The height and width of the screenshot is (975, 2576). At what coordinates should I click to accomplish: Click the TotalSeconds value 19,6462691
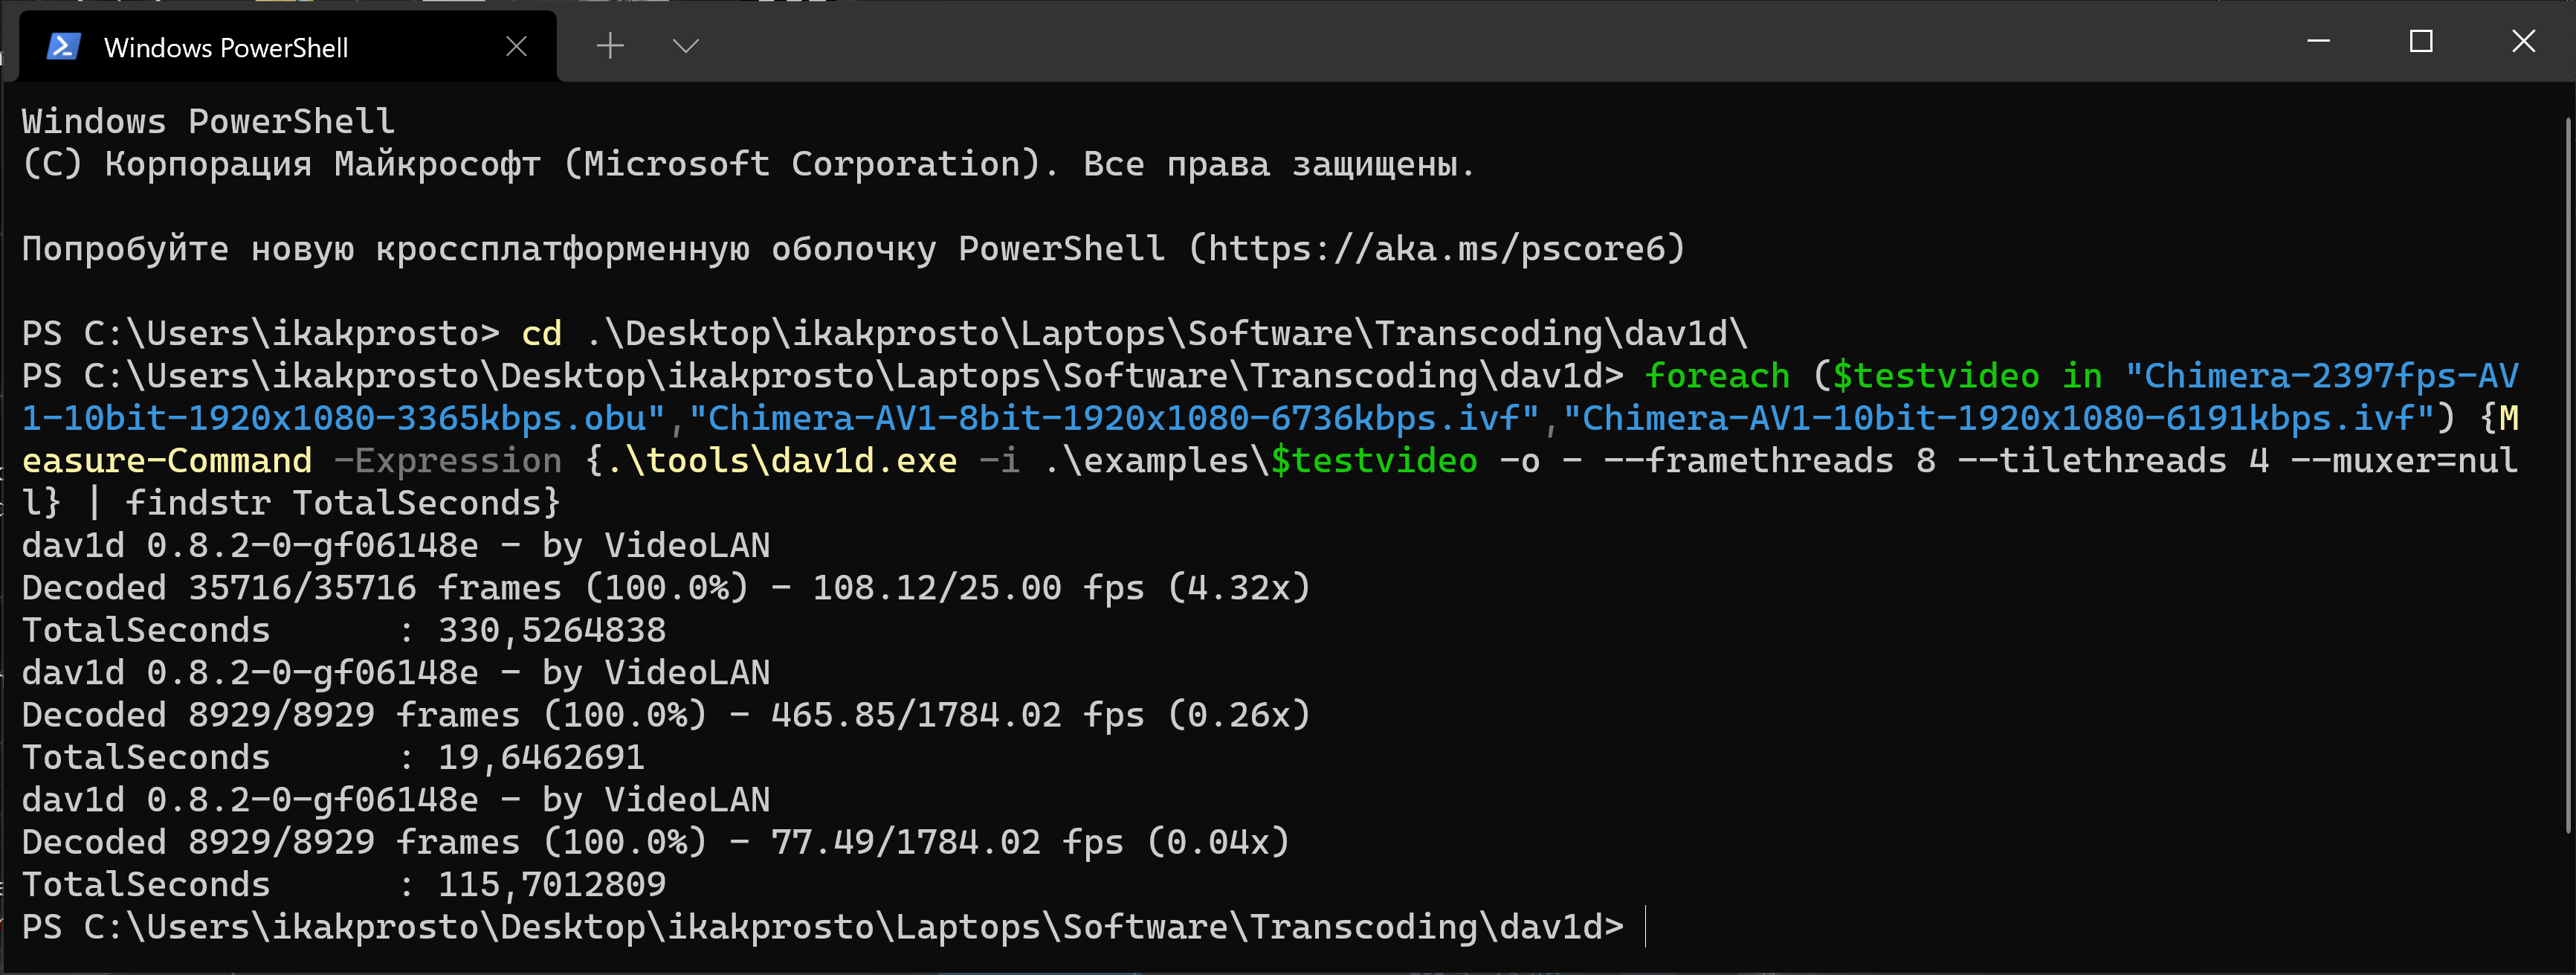point(541,757)
